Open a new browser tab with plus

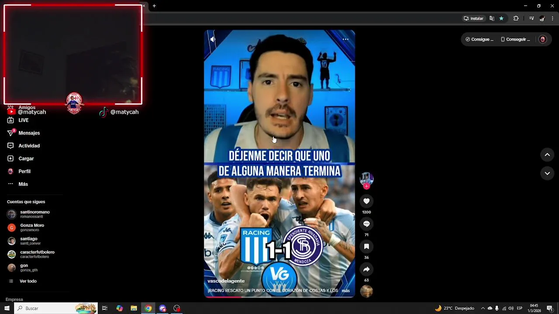pyautogui.click(x=154, y=6)
